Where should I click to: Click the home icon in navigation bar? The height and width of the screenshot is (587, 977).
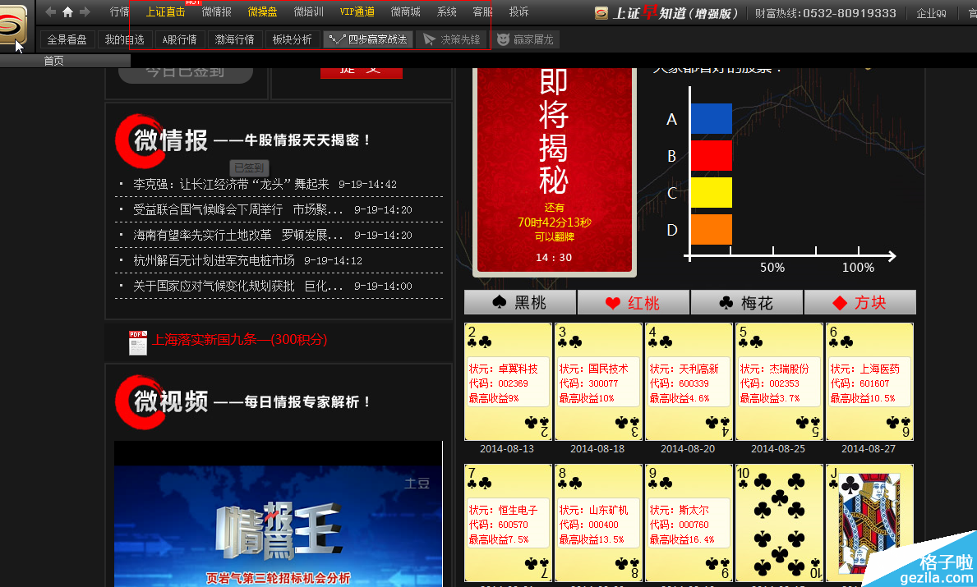click(67, 12)
